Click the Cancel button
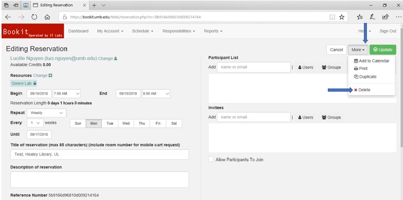The image size is (403, 200). [336, 50]
